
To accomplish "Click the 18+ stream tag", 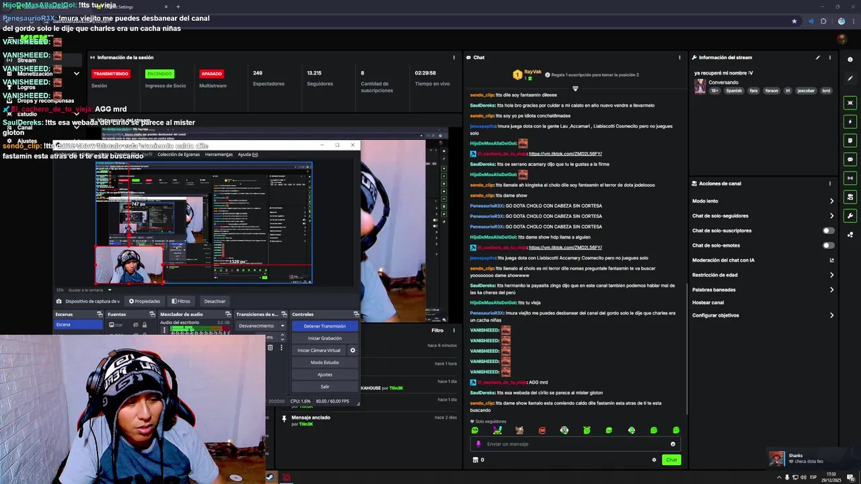I will click(715, 91).
